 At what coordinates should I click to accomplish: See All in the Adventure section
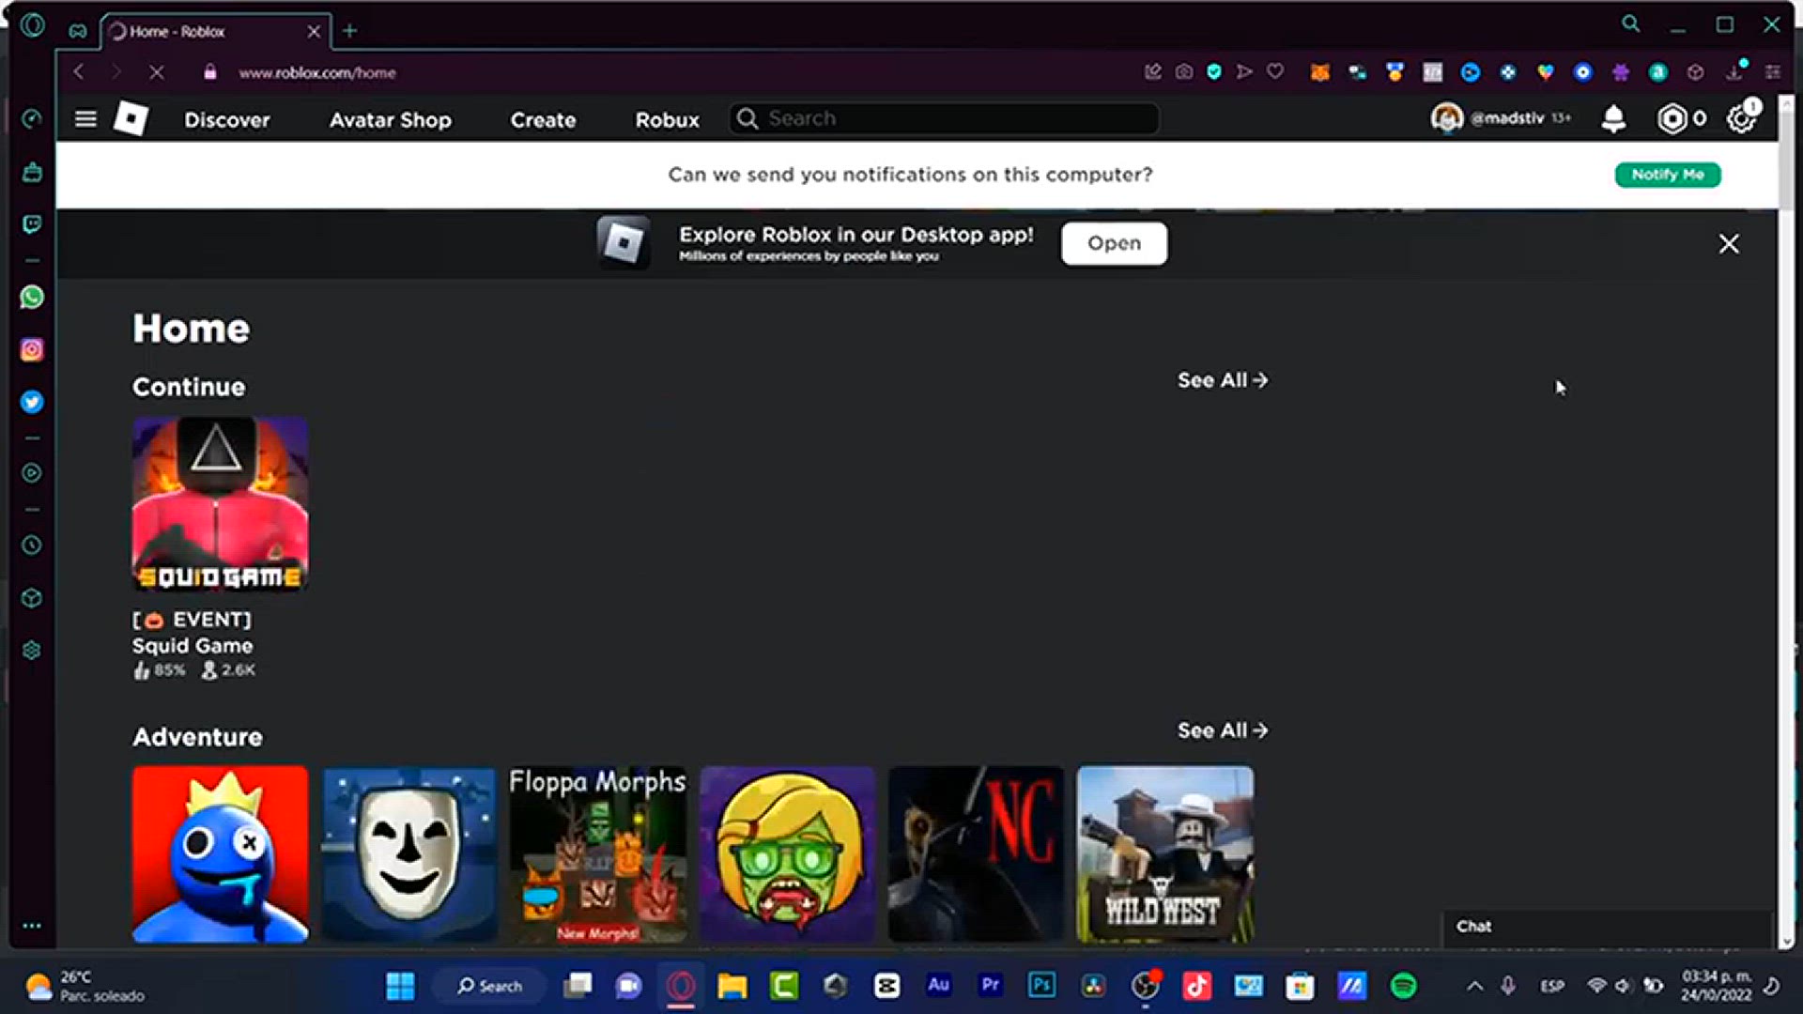(1223, 730)
